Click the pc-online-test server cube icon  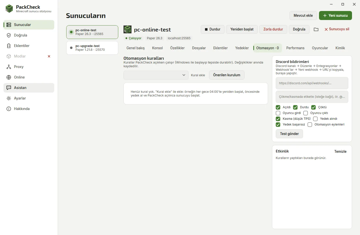click(127, 29)
